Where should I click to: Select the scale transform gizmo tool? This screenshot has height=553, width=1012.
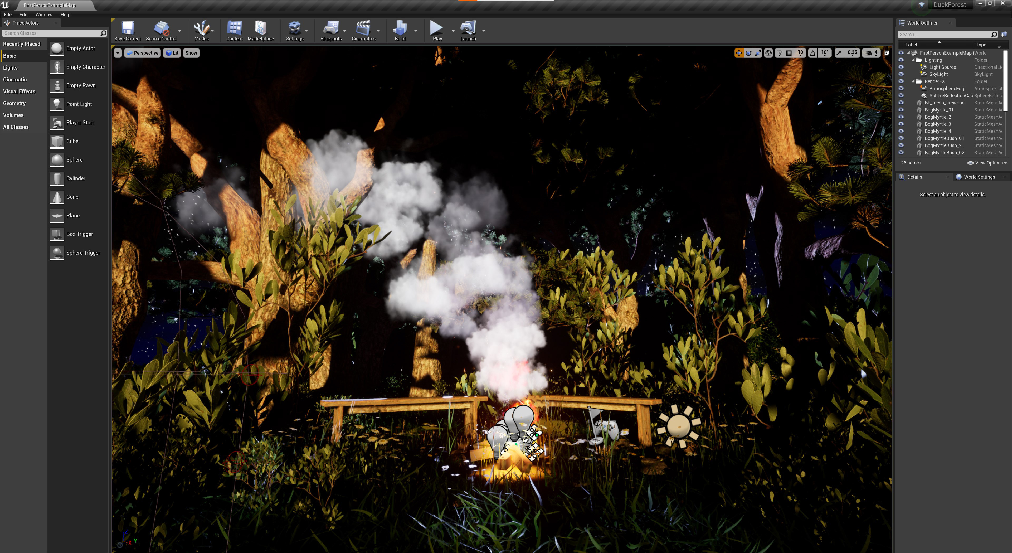[x=758, y=53]
